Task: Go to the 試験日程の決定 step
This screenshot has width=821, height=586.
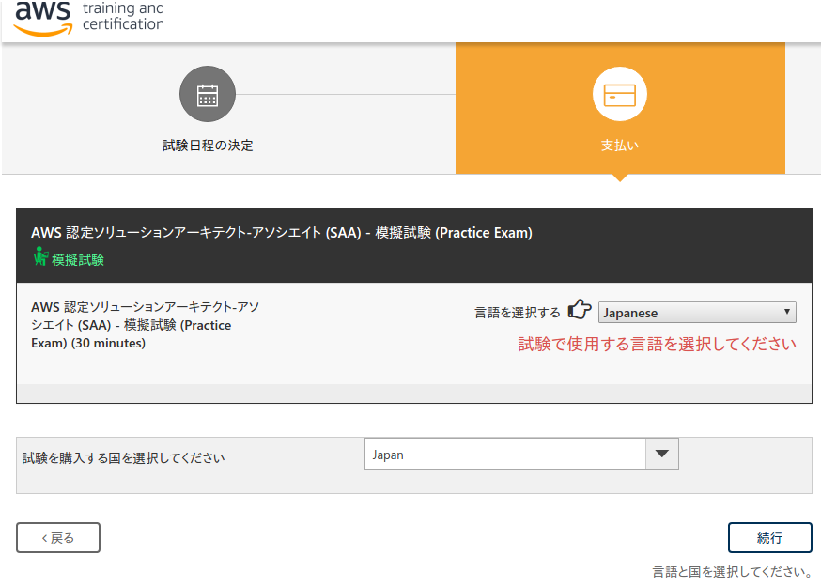Action: 208,146
